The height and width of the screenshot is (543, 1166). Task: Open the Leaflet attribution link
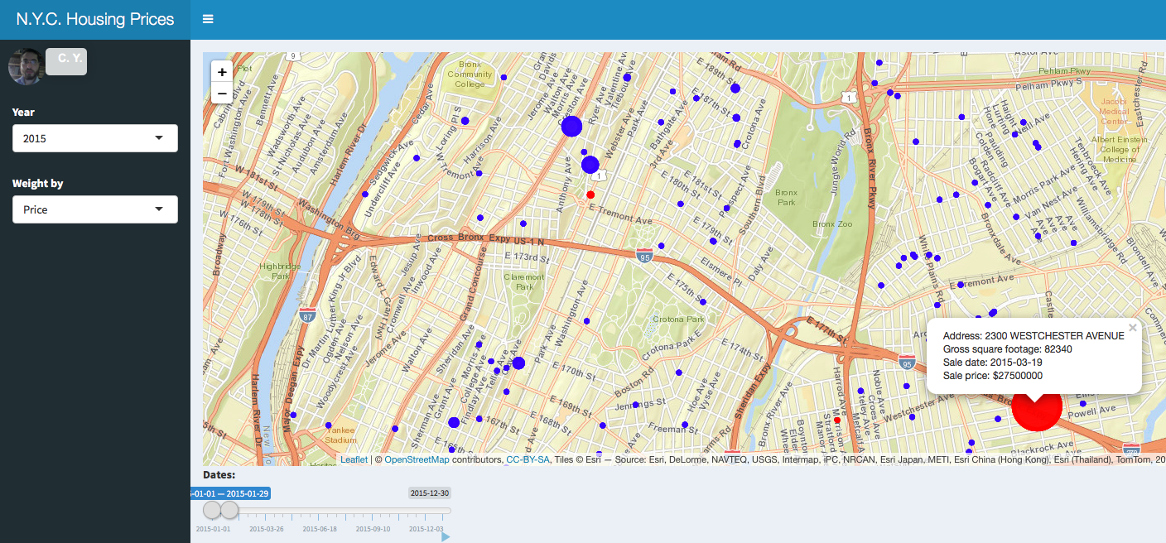(353, 459)
